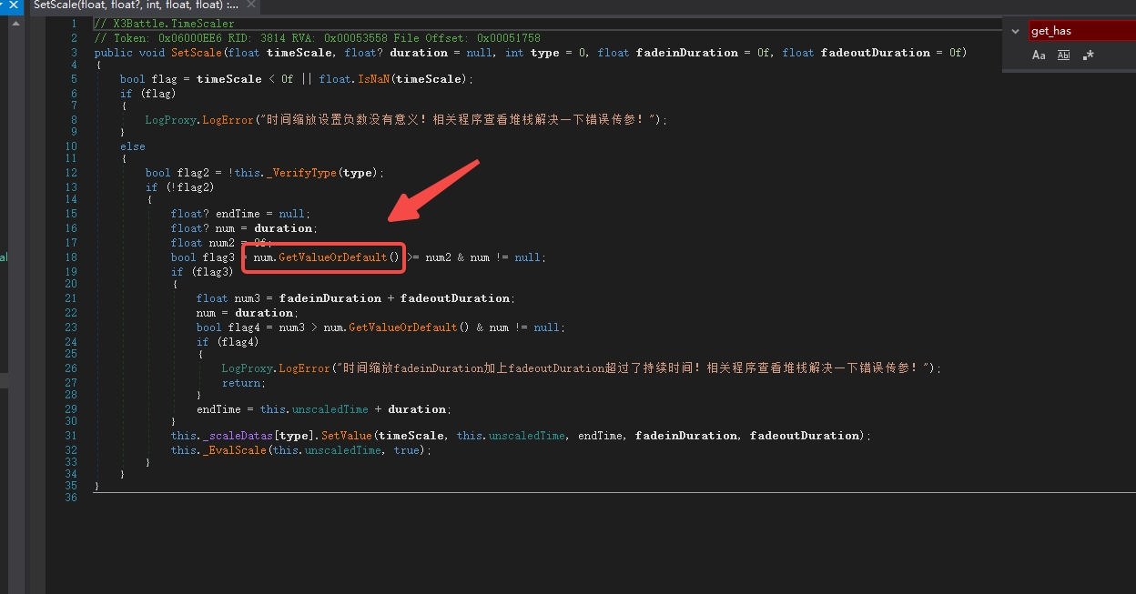Click unscaledTime property on line 29
Screen dimensions: 1136x594
click(330, 408)
